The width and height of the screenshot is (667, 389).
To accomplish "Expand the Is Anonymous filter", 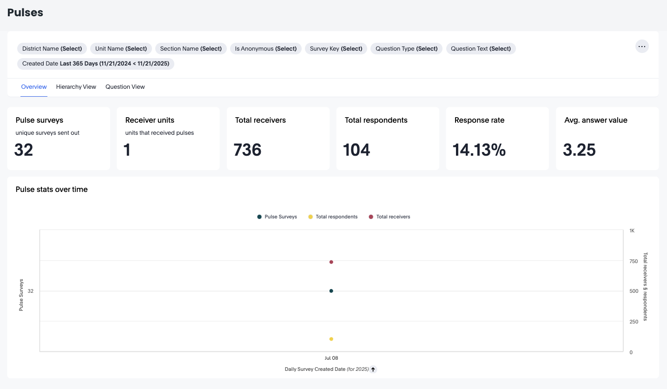I will tap(265, 49).
